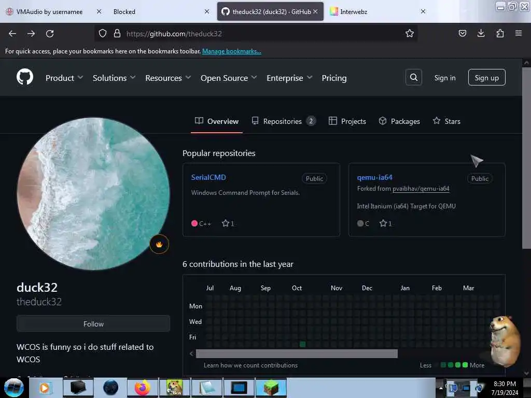Click the GitHub Octocat logo
The width and height of the screenshot is (531, 398).
(x=25, y=77)
